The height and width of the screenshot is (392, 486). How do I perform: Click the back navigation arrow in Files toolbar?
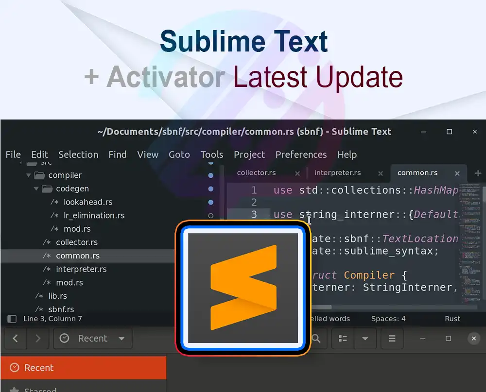click(x=15, y=339)
